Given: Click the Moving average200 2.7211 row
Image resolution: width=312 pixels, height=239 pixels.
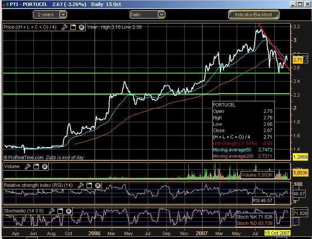Looking at the screenshot, I should tap(243, 156).
